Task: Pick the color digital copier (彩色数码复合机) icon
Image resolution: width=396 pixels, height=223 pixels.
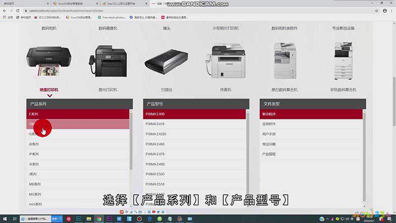Action: (x=343, y=61)
